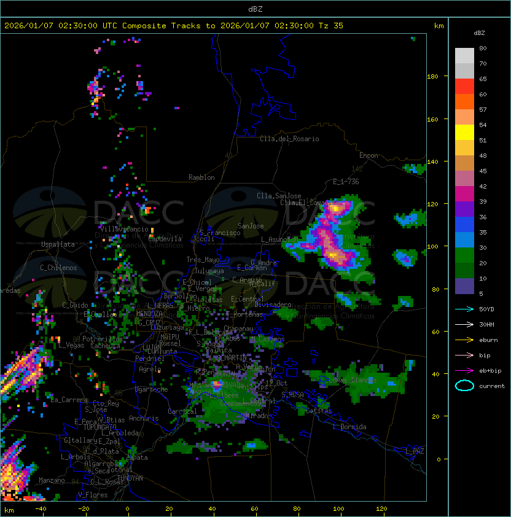Click the cyan current ellipse icon
Viewport: 511px width, 517px height.
[x=464, y=386]
